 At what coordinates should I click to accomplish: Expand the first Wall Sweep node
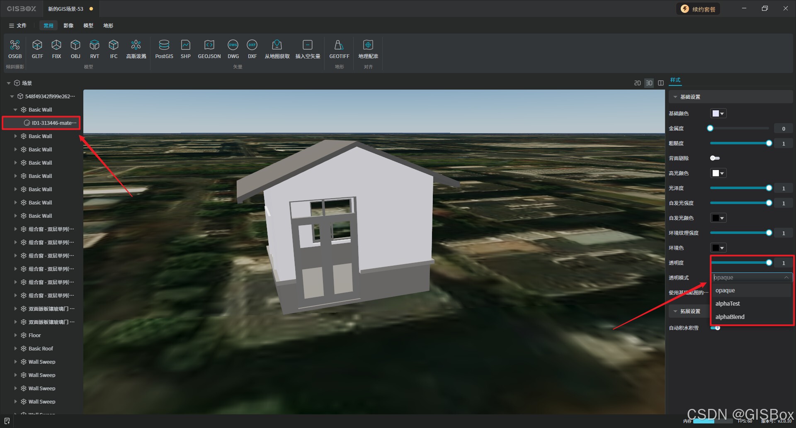[x=15, y=362]
